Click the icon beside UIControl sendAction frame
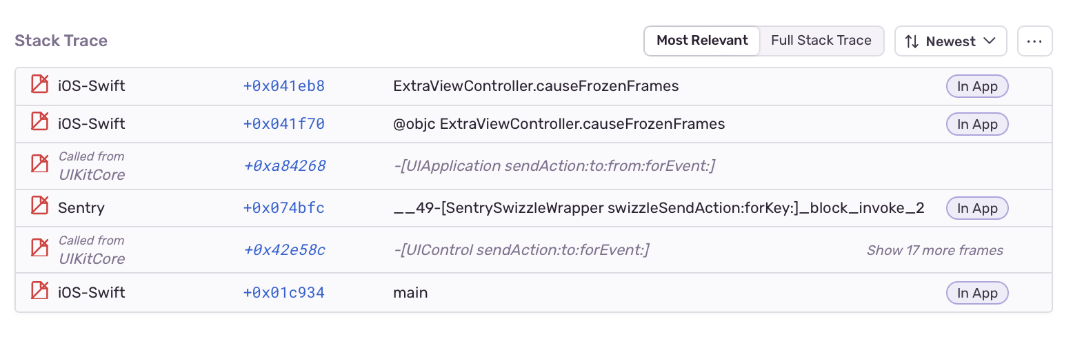The width and height of the screenshot is (1073, 339). [x=40, y=249]
